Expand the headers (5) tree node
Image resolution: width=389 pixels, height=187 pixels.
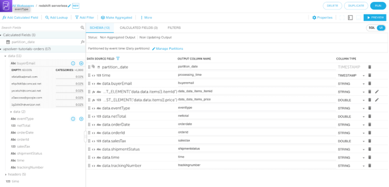(6, 174)
